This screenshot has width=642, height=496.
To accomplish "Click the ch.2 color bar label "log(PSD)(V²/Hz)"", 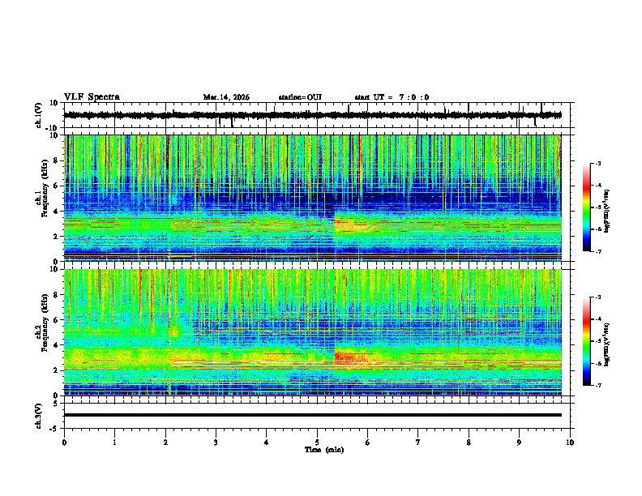I will pos(607,344).
